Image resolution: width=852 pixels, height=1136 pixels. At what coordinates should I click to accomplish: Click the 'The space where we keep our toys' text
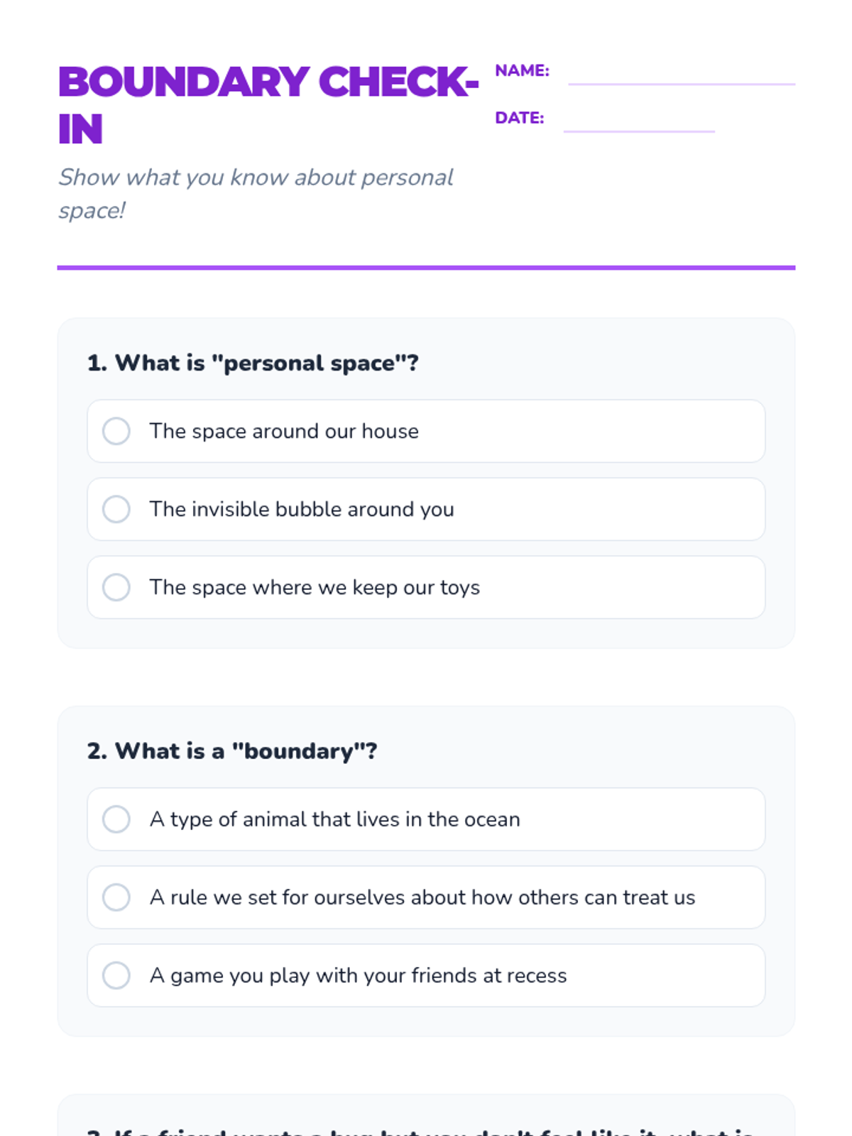pos(314,588)
